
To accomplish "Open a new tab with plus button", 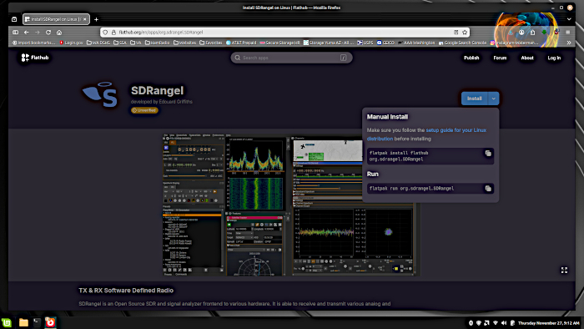I will click(96, 19).
